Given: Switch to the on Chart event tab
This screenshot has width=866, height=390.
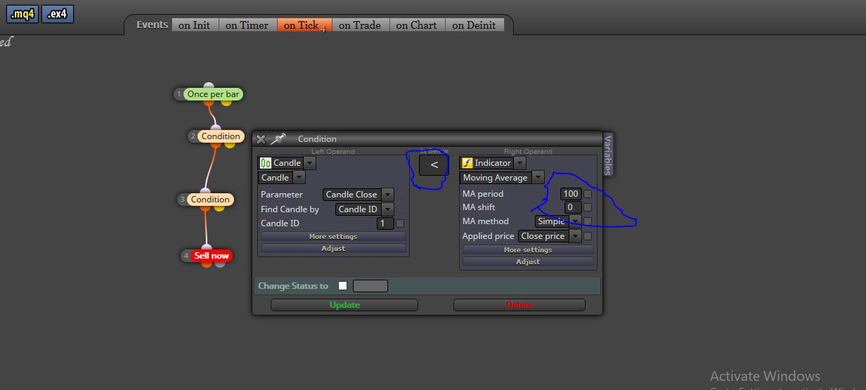Looking at the screenshot, I should (x=416, y=25).
